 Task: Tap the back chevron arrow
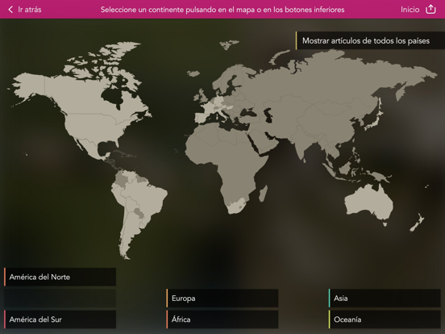tap(10, 10)
